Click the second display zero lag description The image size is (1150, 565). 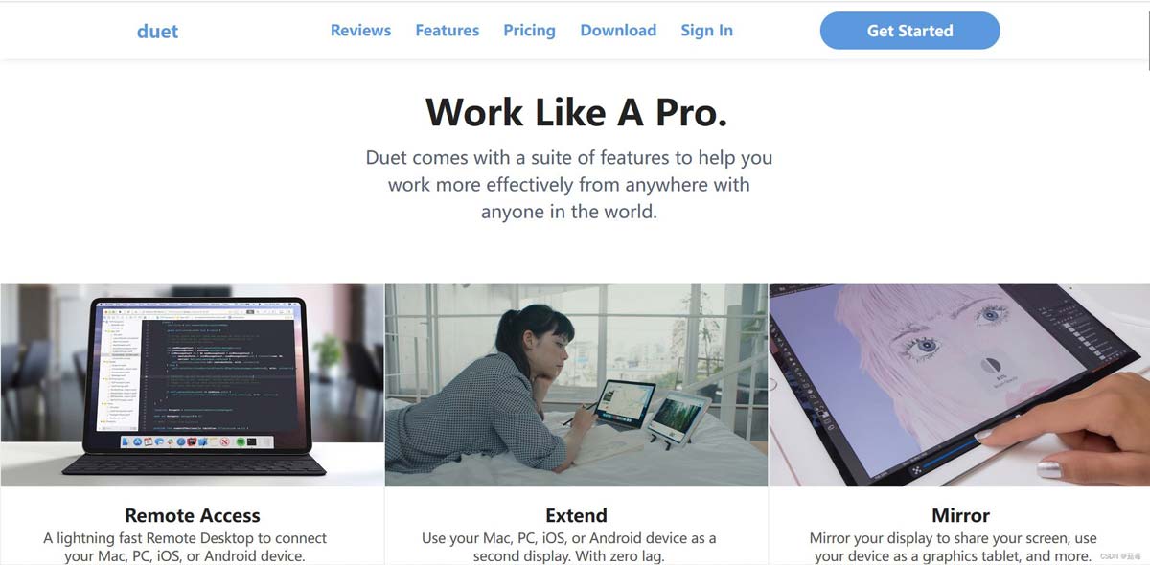click(x=569, y=547)
